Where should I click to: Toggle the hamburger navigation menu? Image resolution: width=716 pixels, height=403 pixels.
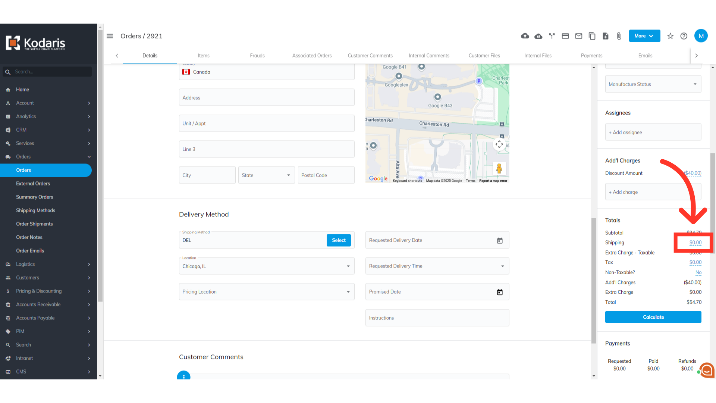[x=110, y=36]
